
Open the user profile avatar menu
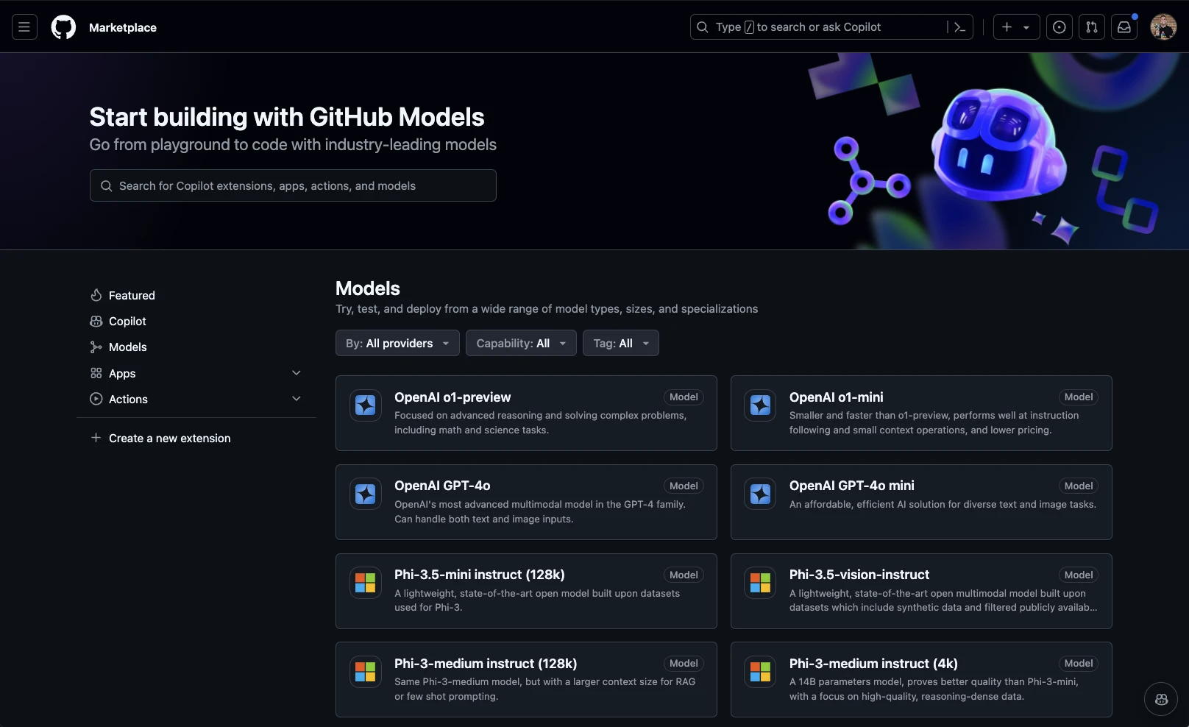click(1163, 27)
